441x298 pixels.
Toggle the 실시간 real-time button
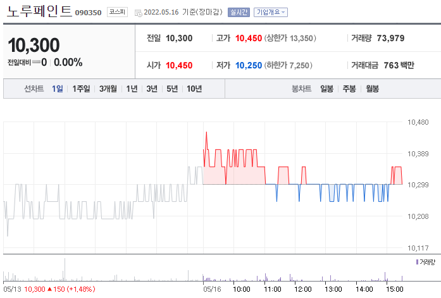tap(239, 12)
